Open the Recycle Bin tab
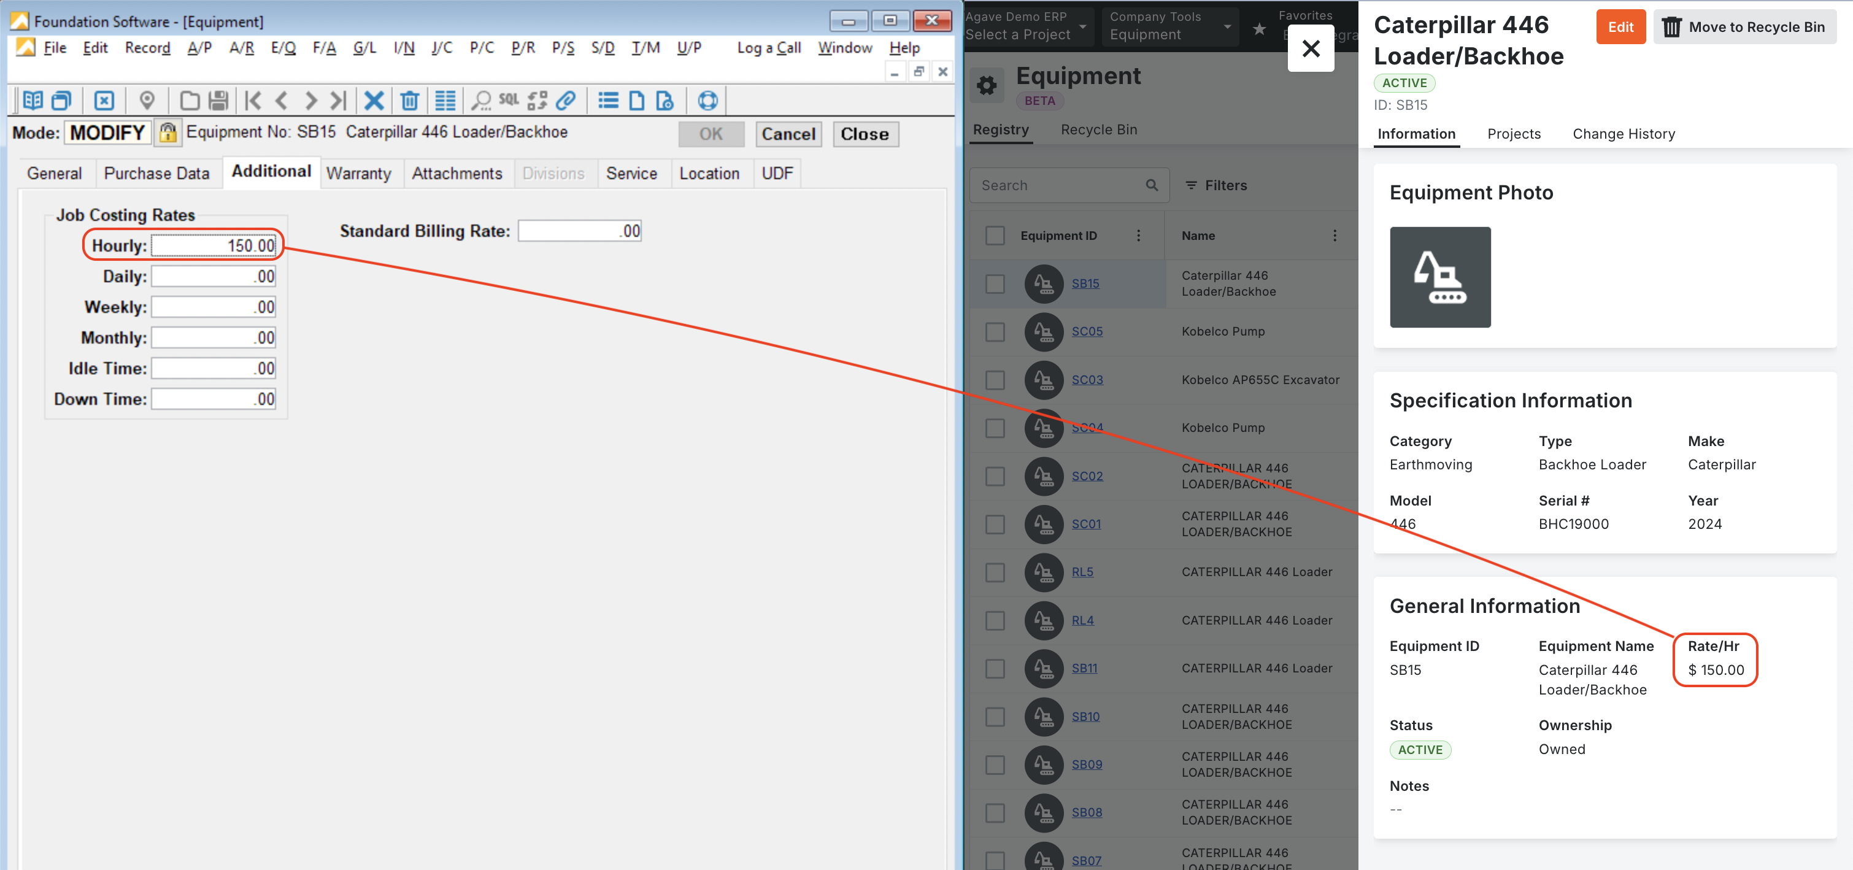This screenshot has height=870, width=1853. coord(1098,129)
